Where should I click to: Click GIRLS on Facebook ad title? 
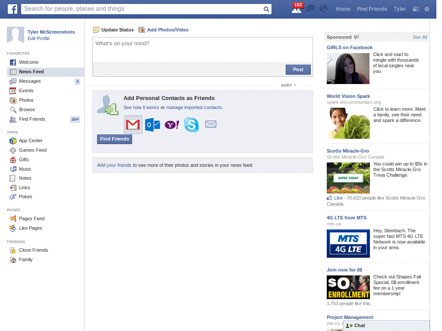(x=350, y=47)
